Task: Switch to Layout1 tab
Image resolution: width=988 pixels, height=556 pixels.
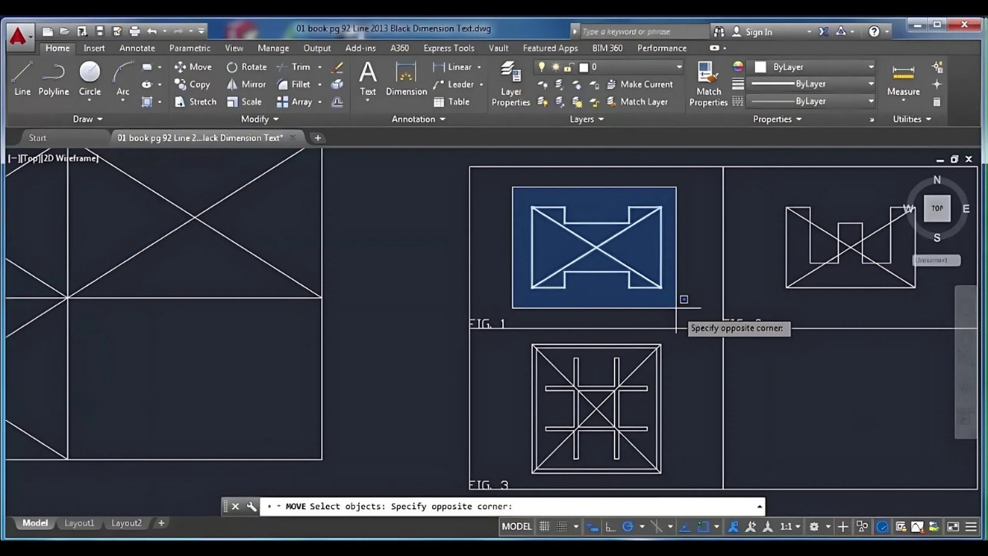Action: click(x=79, y=523)
